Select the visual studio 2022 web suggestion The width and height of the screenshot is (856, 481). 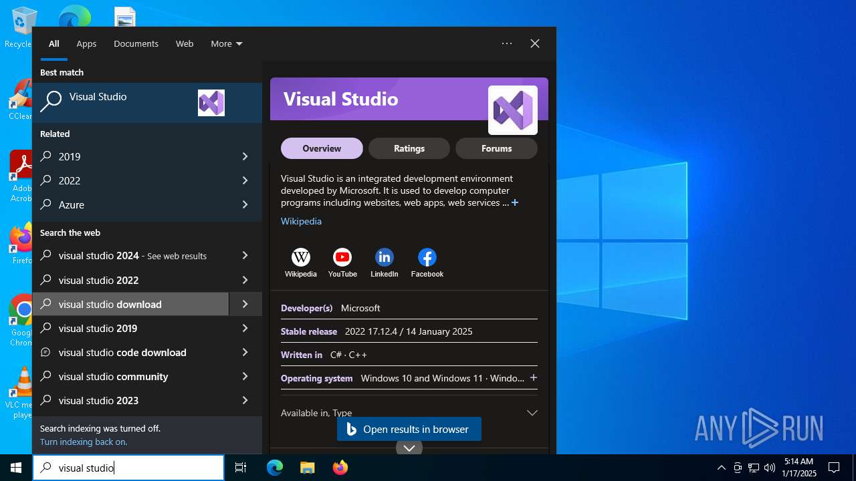tap(131, 280)
